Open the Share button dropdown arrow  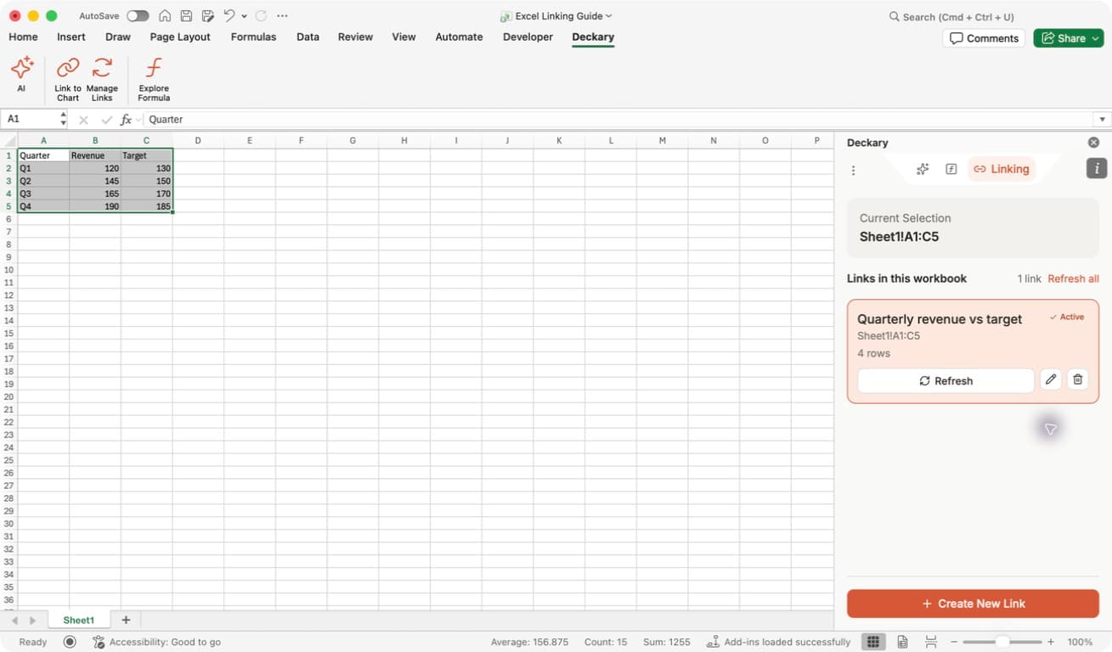pyautogui.click(x=1096, y=38)
